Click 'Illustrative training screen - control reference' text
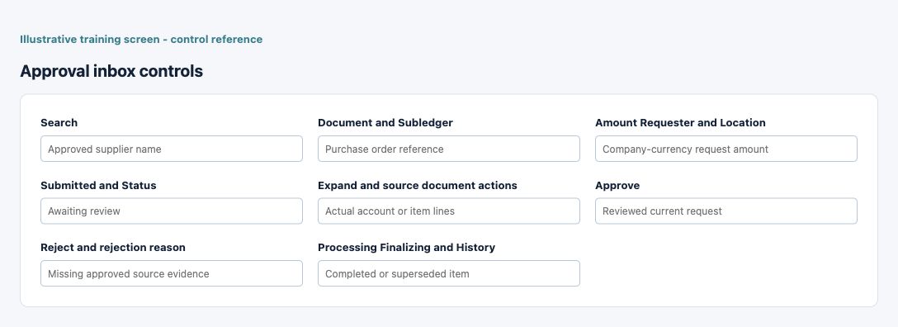The image size is (898, 327). [x=141, y=40]
